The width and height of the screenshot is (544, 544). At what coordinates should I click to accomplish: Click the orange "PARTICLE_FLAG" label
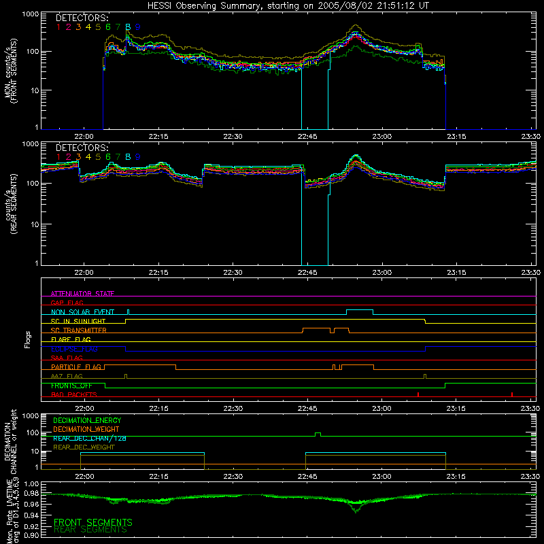(76, 367)
